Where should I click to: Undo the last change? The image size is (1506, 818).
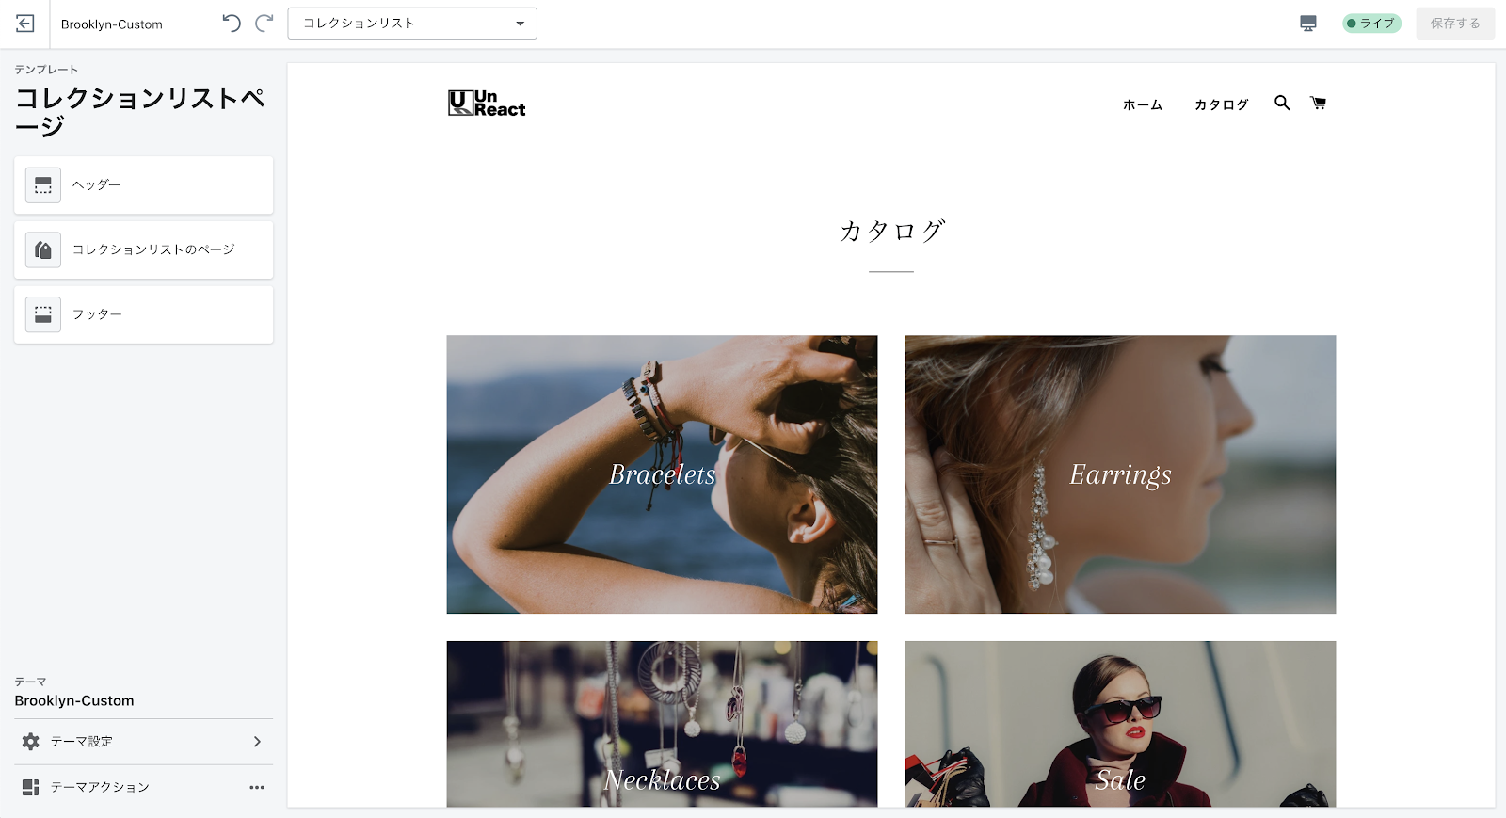232,24
